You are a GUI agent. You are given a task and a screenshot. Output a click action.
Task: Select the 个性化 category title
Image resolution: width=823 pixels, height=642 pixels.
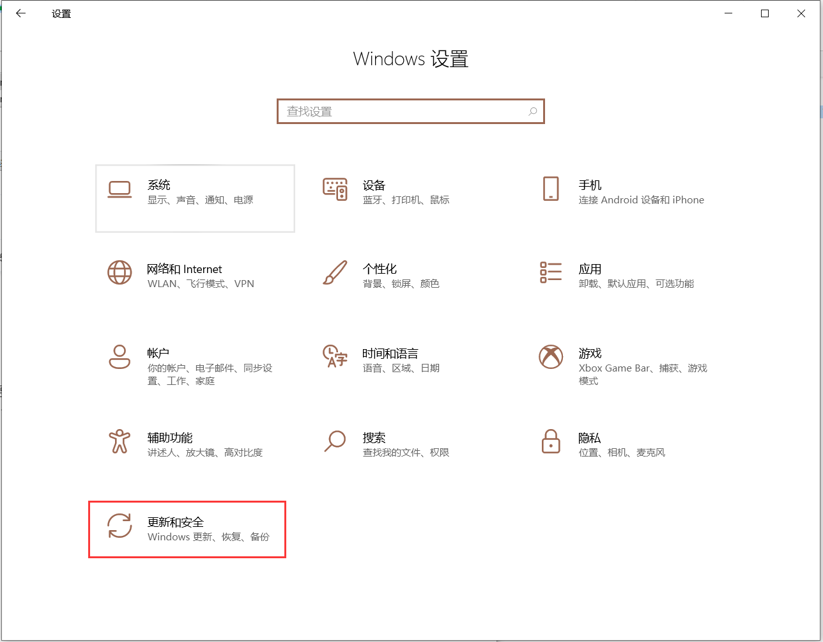[x=380, y=269]
